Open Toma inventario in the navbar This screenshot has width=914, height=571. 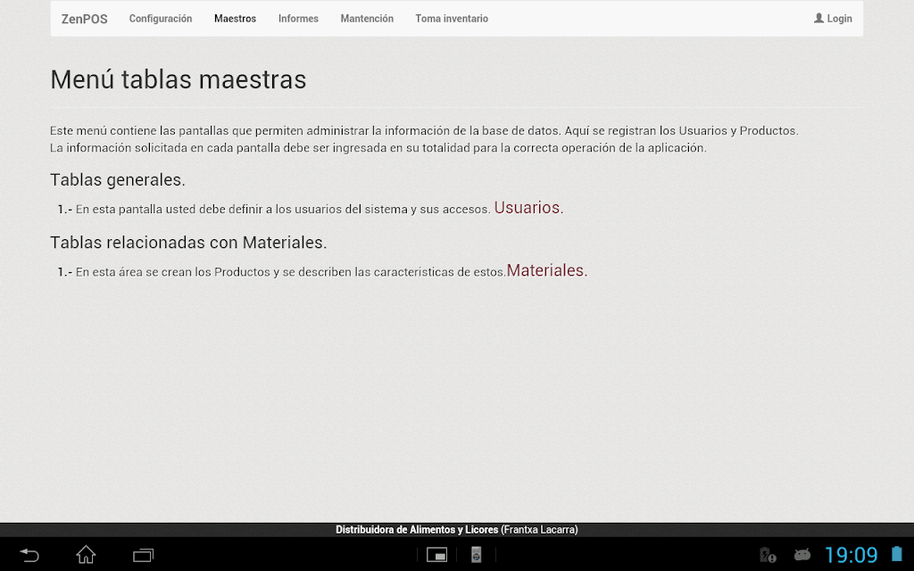point(452,19)
